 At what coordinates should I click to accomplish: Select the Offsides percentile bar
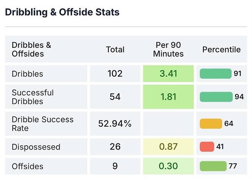(213, 166)
